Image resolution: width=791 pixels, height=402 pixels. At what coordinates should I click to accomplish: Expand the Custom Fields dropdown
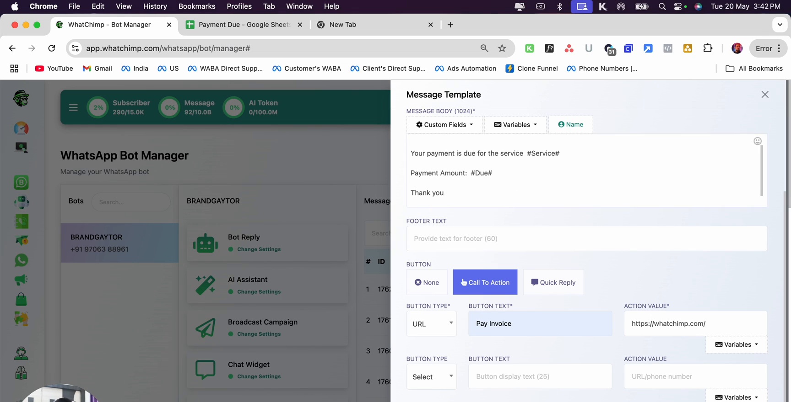[444, 125]
